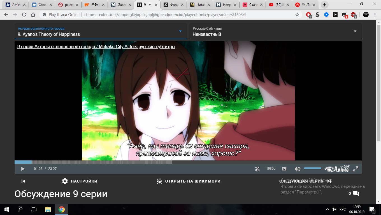The image size is (381, 215).
Task: Expand the episode selection dropdown
Action: (180, 31)
